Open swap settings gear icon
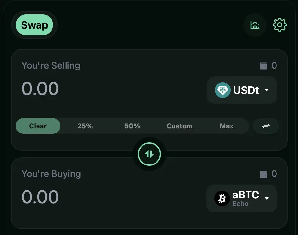 279,25
